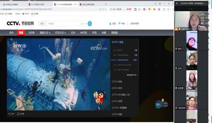Screen dimensions: 212x123
Task: Open the 帮助 help link
Action: point(122,24)
